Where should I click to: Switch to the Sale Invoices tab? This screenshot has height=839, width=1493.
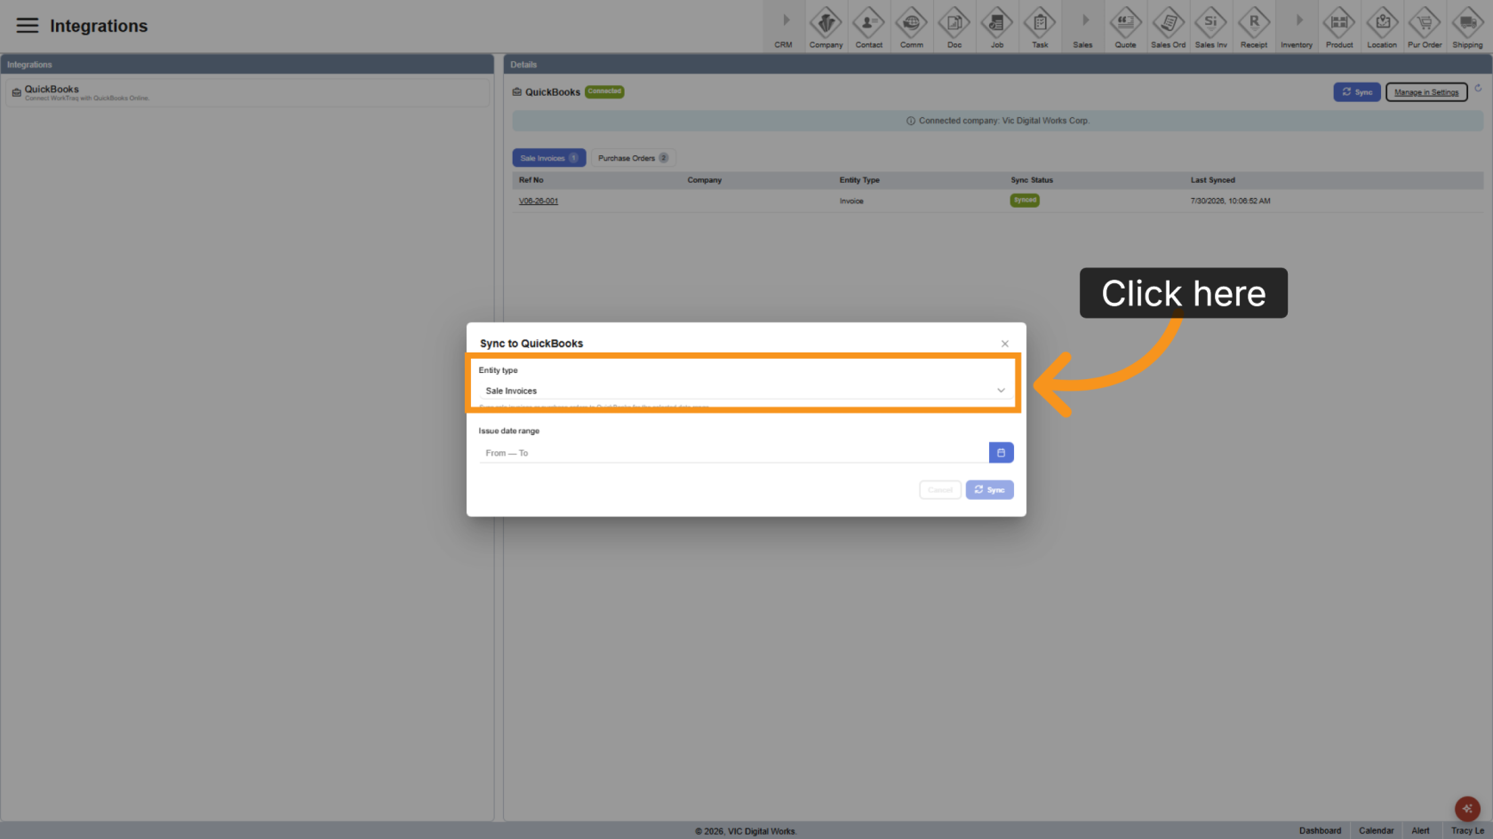tap(548, 158)
